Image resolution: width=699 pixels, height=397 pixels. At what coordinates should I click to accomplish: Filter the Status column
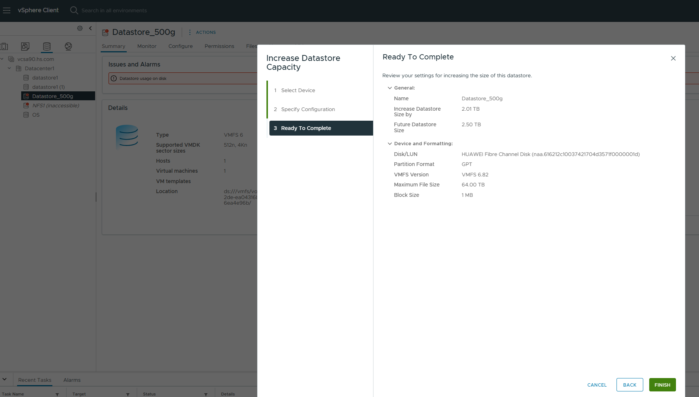pyautogui.click(x=206, y=394)
